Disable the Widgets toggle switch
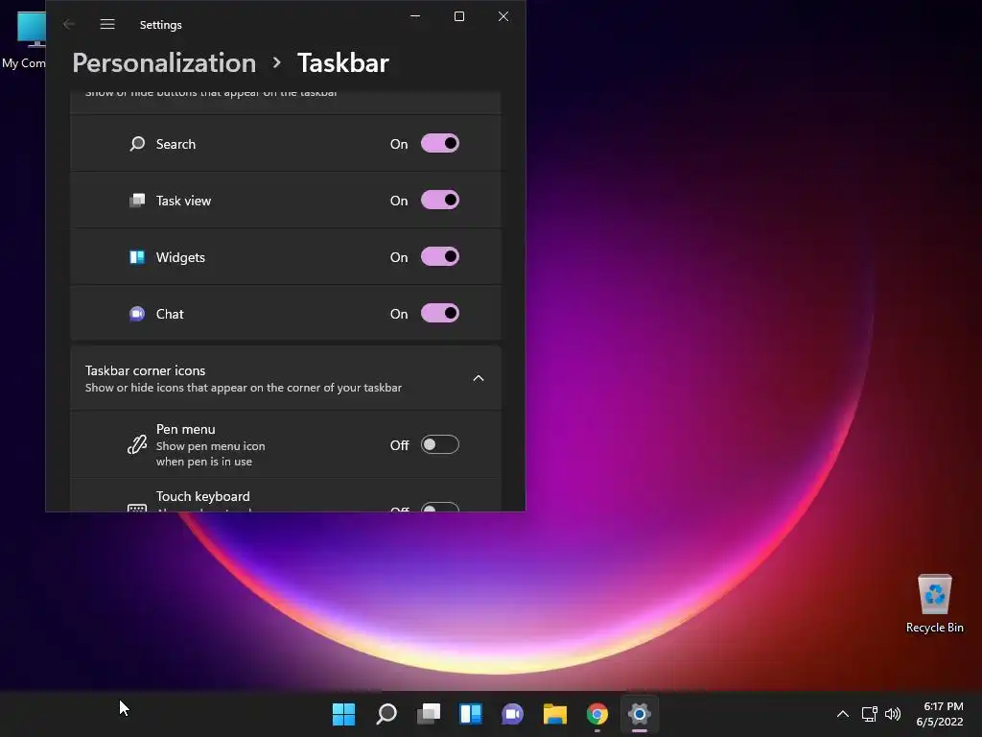Screen dimensions: 982x737 coord(439,256)
